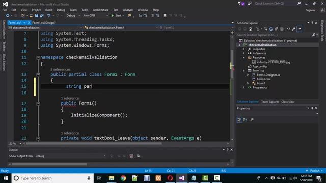Switch to the Team Explorer tab
This screenshot has height=183, width=326.
270,102
